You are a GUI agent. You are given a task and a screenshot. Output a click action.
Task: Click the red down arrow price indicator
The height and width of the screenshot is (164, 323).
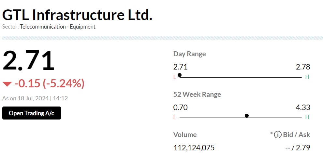7,84
